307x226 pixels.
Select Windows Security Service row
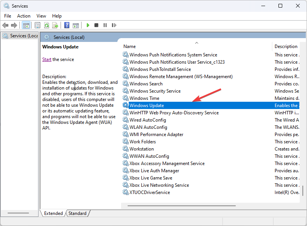click(211, 91)
